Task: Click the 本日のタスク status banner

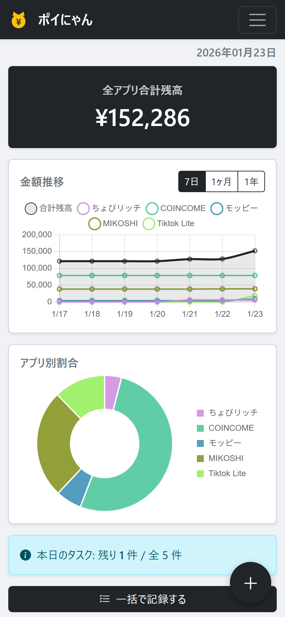Action: (142, 555)
